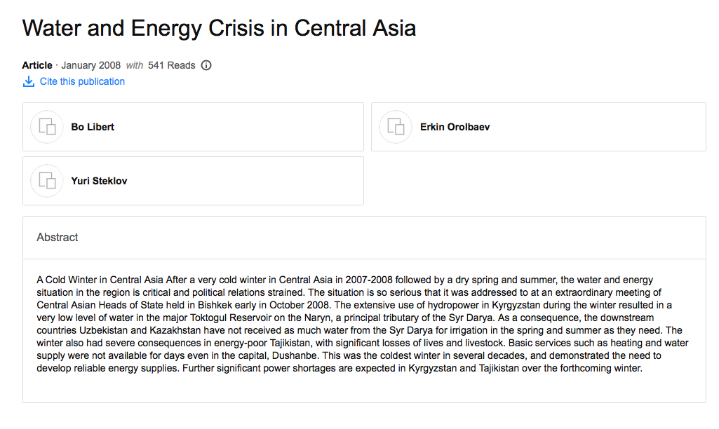Viewport: 719px width, 429px height.
Task: Open author name Bo Libert
Action: (93, 127)
